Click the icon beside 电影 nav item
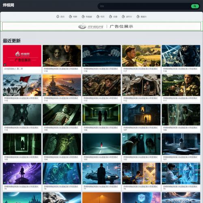This screenshot has height=203, width=203. coord(70,17)
